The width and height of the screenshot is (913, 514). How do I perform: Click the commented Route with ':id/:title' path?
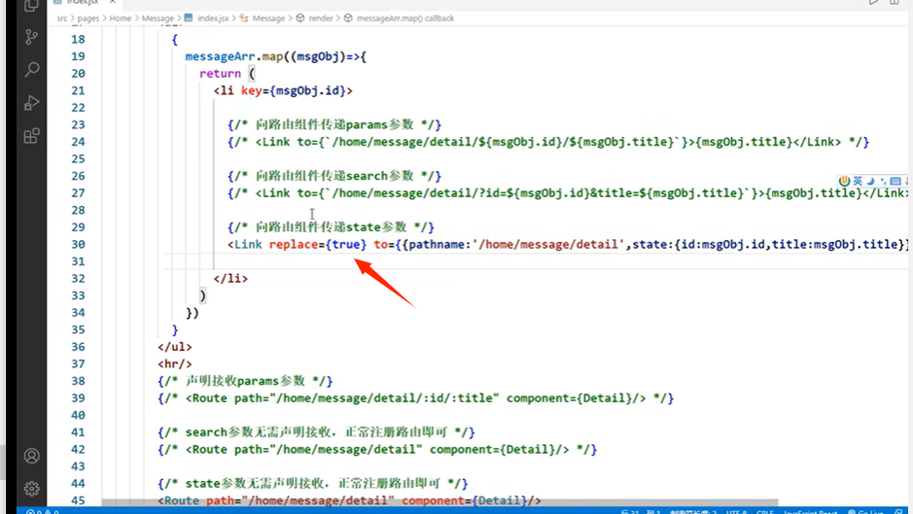coord(416,397)
